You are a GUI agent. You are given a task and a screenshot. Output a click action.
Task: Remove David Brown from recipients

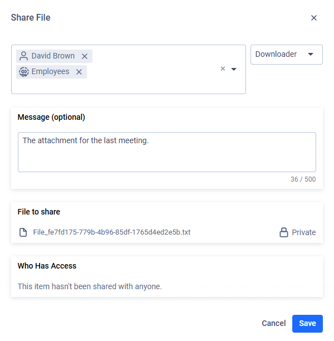[x=85, y=56]
